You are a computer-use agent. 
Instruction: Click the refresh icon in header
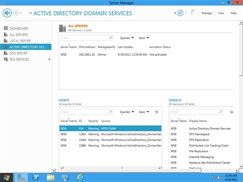pyautogui.click(x=180, y=13)
